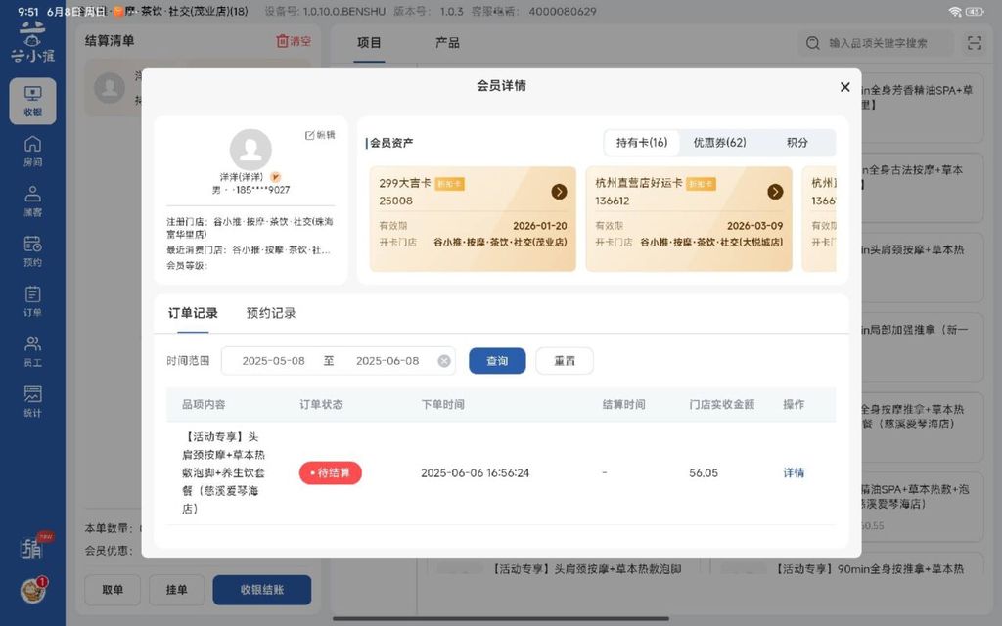Viewport: 1002px width, 626px height.
Task: Set start date 2025-05-08 field
Action: coord(274,361)
